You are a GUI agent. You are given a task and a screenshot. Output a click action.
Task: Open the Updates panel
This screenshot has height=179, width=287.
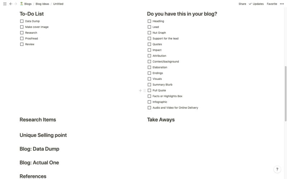tap(257, 4)
